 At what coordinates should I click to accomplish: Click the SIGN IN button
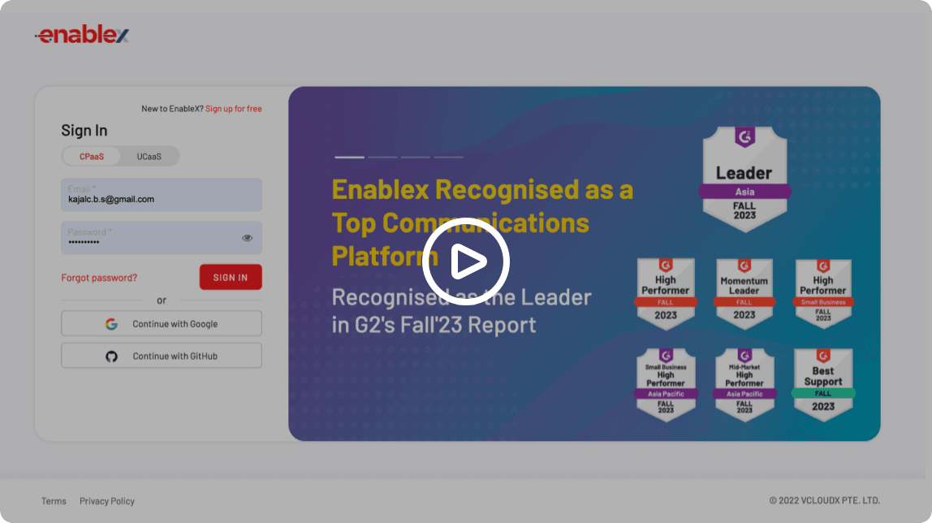point(231,277)
